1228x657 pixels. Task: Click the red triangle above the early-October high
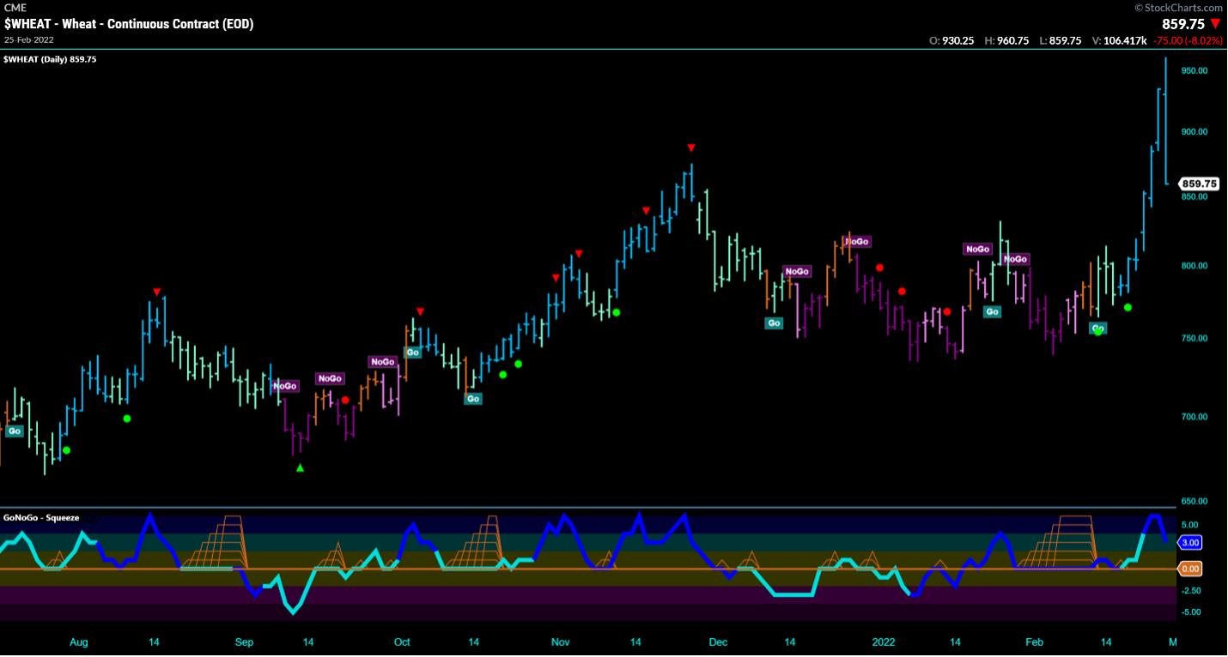point(420,311)
